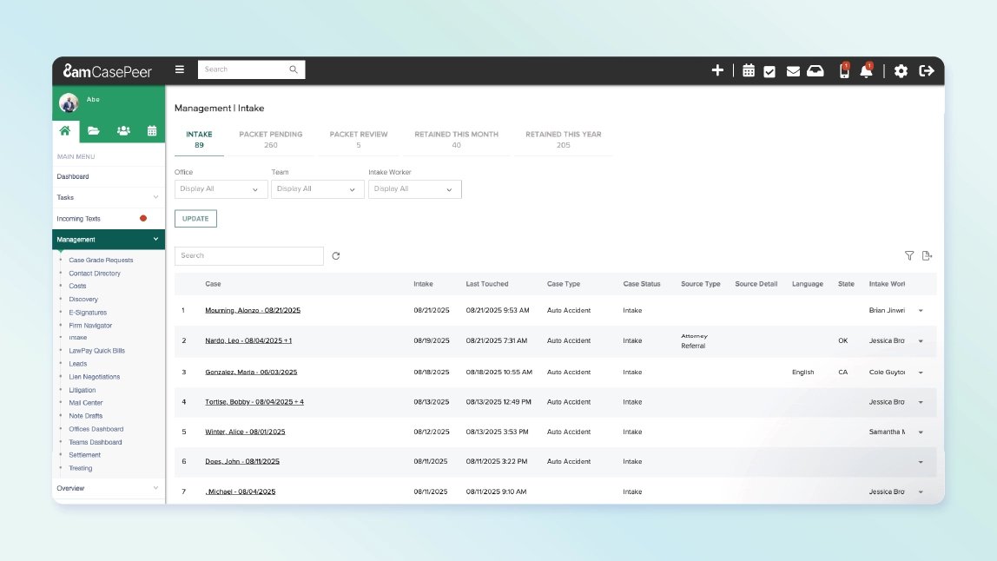Open row actions arrow for Mourning, Alonzo
997x561 pixels.
tap(921, 310)
